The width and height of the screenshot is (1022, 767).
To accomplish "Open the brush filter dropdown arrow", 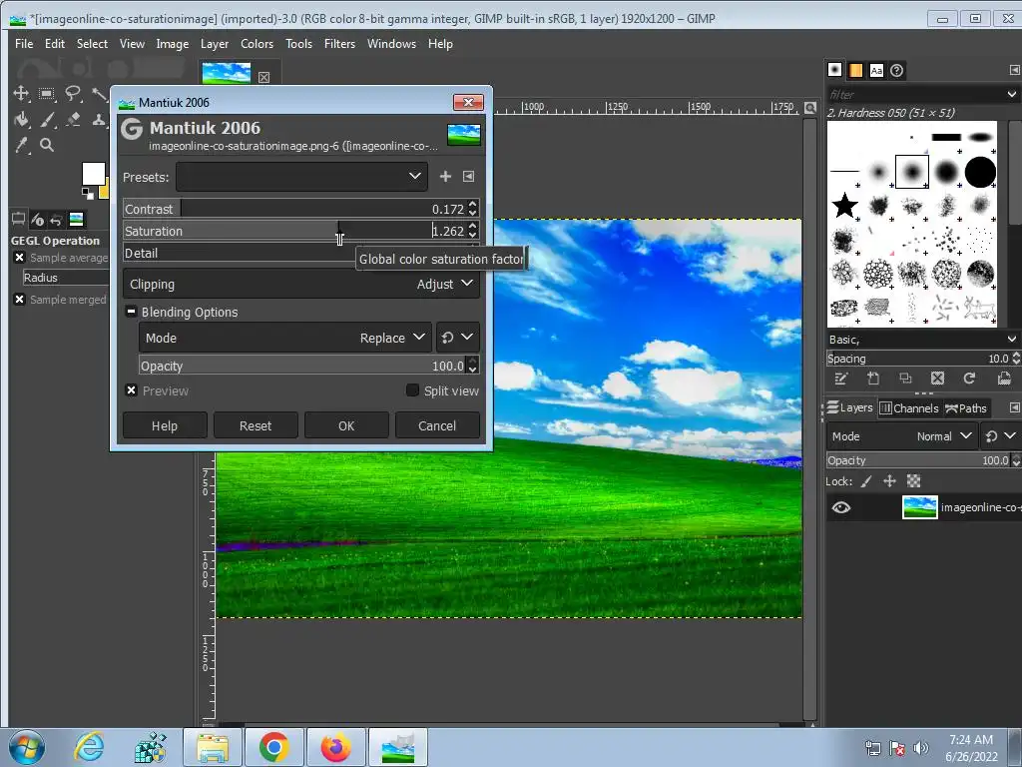I will (x=1012, y=95).
